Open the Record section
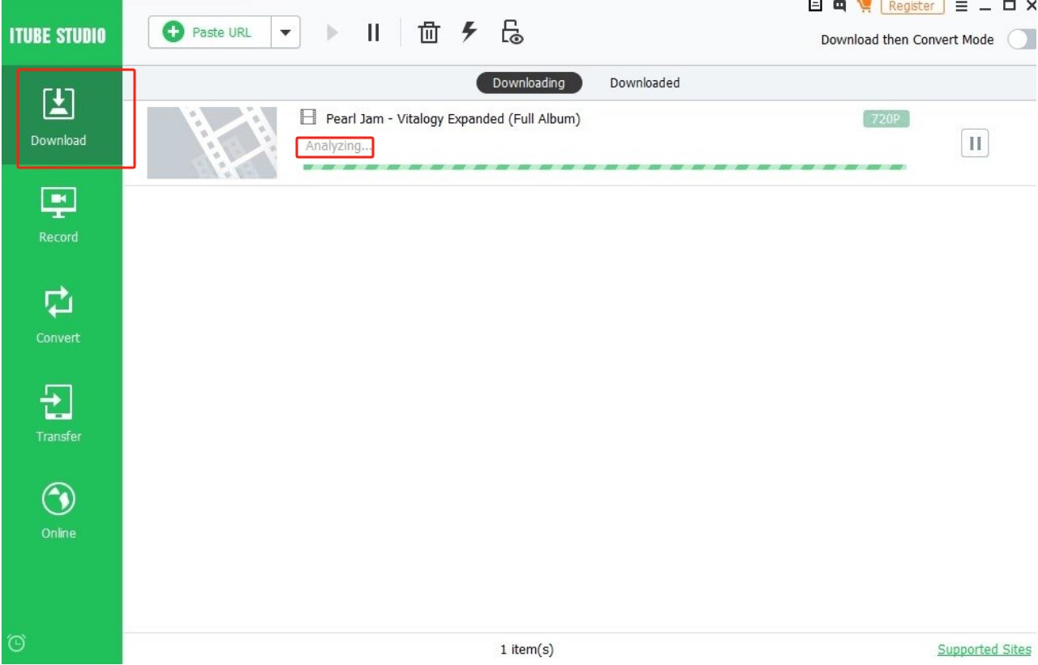 58,215
